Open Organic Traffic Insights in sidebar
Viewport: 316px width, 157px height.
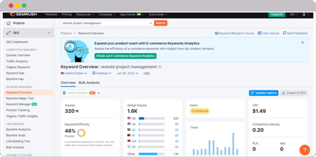coord(22,116)
